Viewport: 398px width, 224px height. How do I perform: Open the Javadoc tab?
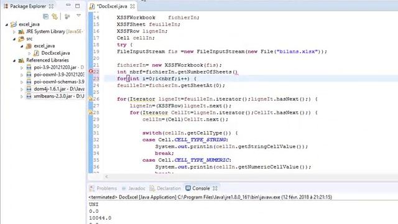coord(134,189)
